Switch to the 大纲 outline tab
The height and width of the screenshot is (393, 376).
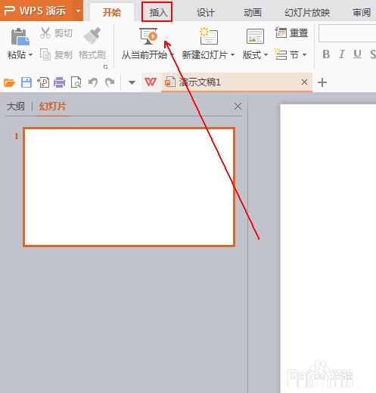(16, 107)
